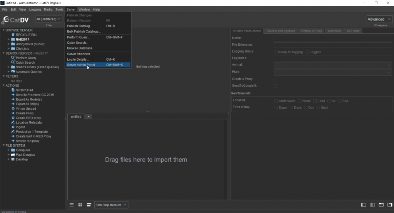Expand the Paul Douglas tree node arrow
Image resolution: width=394 pixels, height=213 pixels.
[x=8, y=155]
